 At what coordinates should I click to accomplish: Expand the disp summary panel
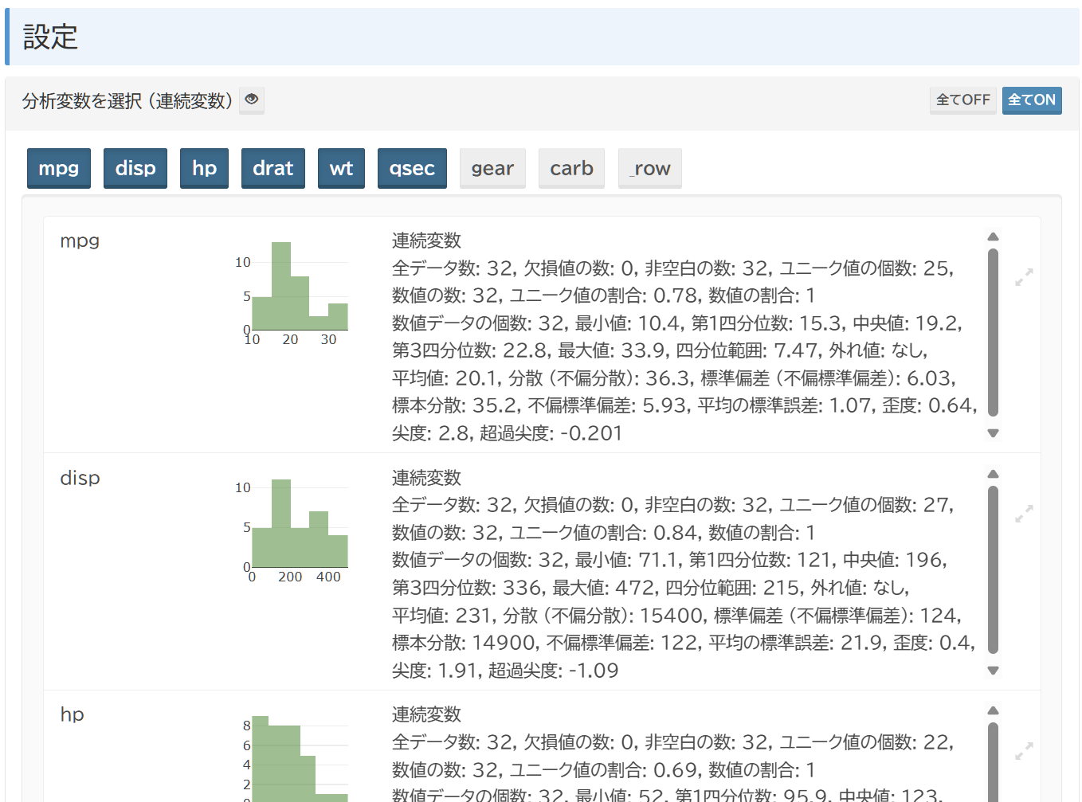pyautogui.click(x=1024, y=514)
